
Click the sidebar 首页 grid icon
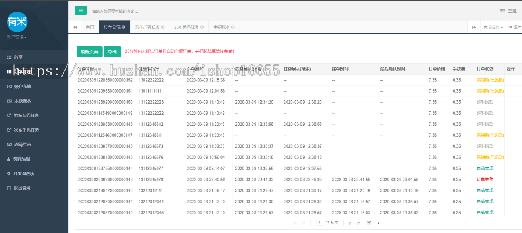pyautogui.click(x=9, y=57)
